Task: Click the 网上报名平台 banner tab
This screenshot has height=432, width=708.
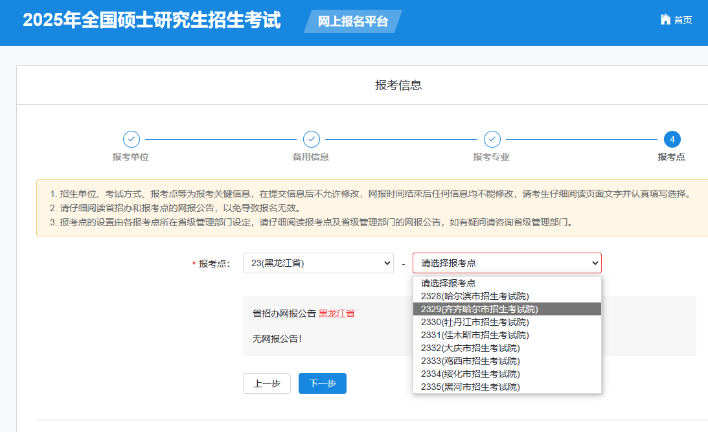Action: [x=353, y=20]
